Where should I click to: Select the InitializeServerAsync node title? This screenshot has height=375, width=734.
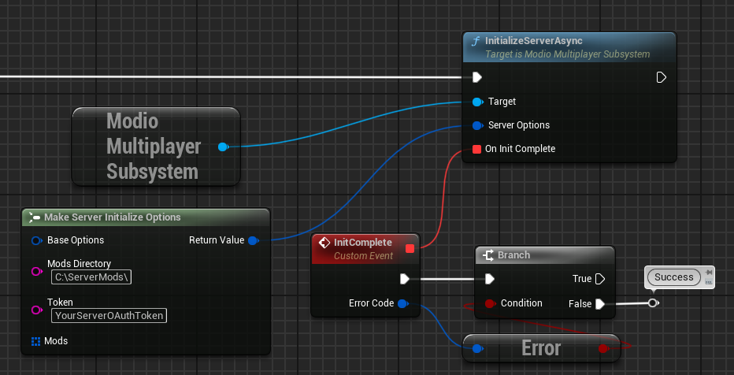[x=534, y=41]
